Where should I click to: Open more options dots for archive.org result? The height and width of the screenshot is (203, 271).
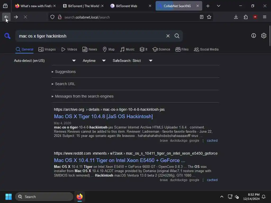(203, 141)
